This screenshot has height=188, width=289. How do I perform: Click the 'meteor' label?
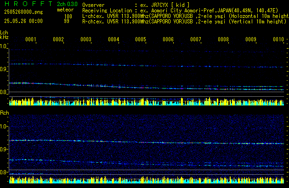(x=65, y=10)
